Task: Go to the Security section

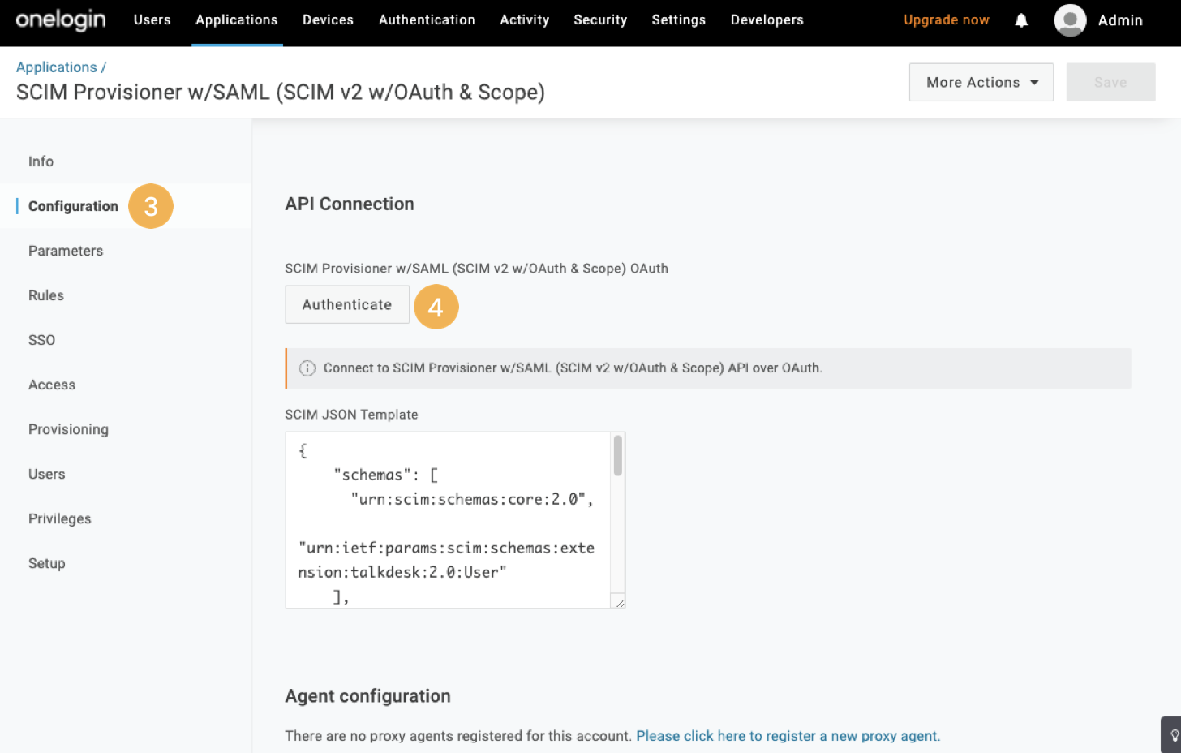Action: 600,19
